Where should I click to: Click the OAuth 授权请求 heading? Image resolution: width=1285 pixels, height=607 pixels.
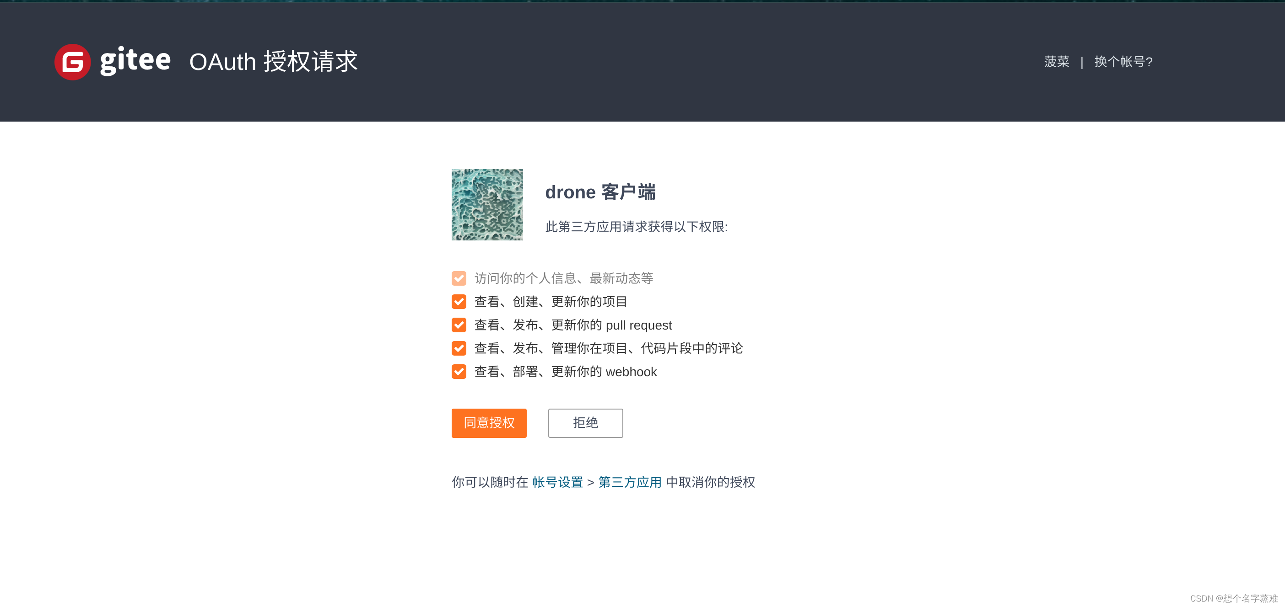(273, 62)
